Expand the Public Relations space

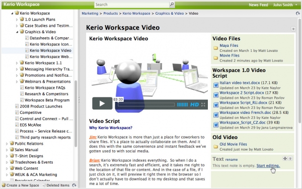click(7, 144)
